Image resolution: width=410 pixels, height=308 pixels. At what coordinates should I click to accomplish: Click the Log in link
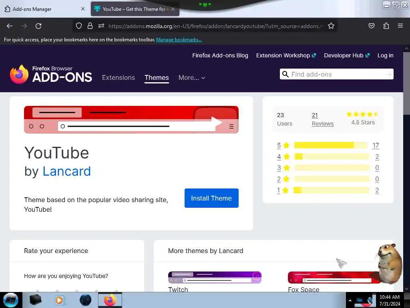pyautogui.click(x=386, y=55)
